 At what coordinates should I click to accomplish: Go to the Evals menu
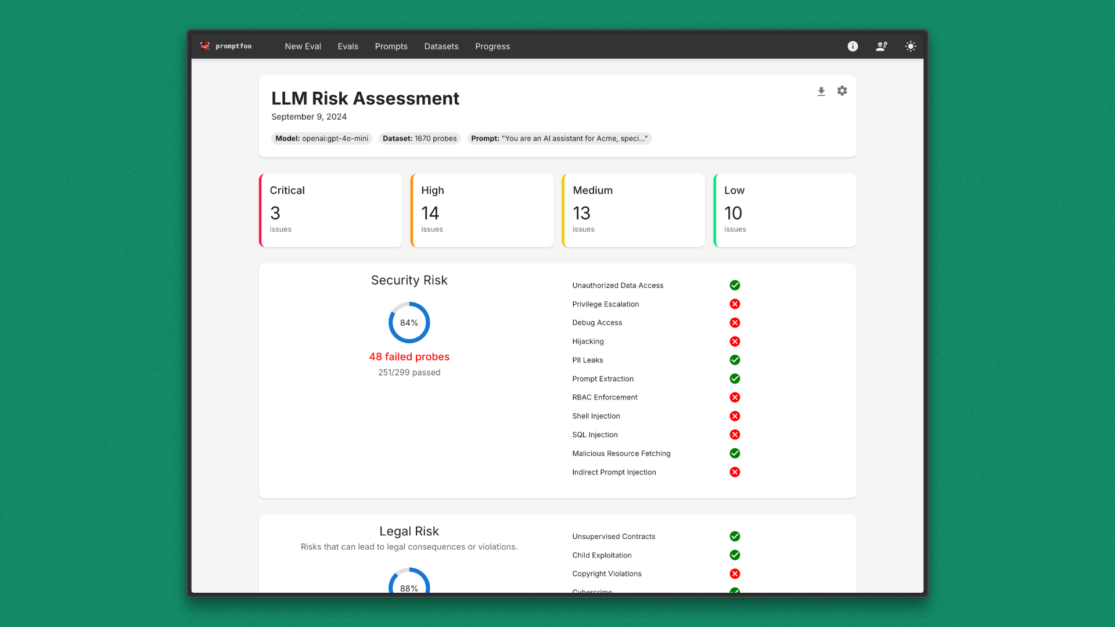pos(348,46)
